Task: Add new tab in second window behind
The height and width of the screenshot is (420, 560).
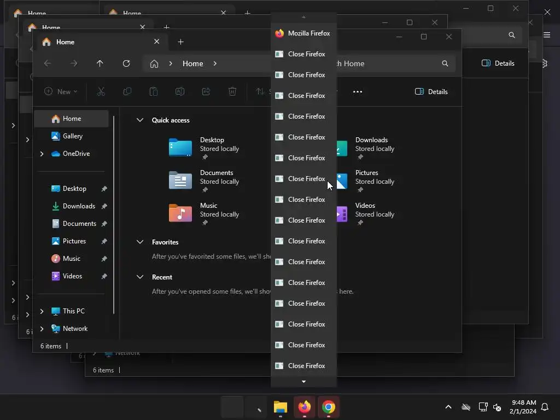Action: (x=166, y=27)
